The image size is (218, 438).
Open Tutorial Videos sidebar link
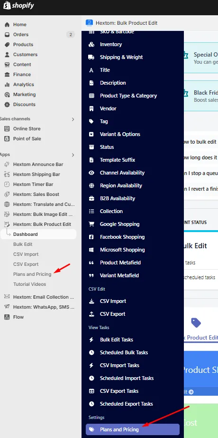30,284
